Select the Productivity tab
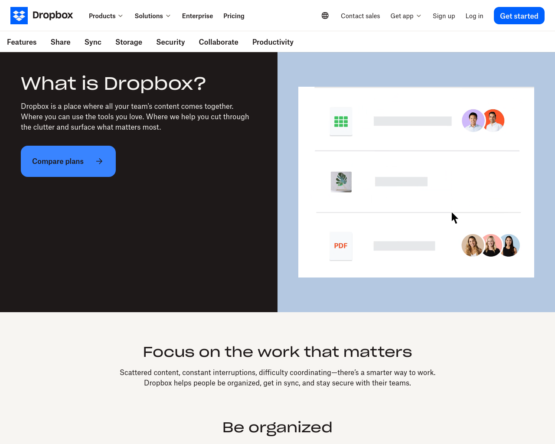 click(273, 42)
